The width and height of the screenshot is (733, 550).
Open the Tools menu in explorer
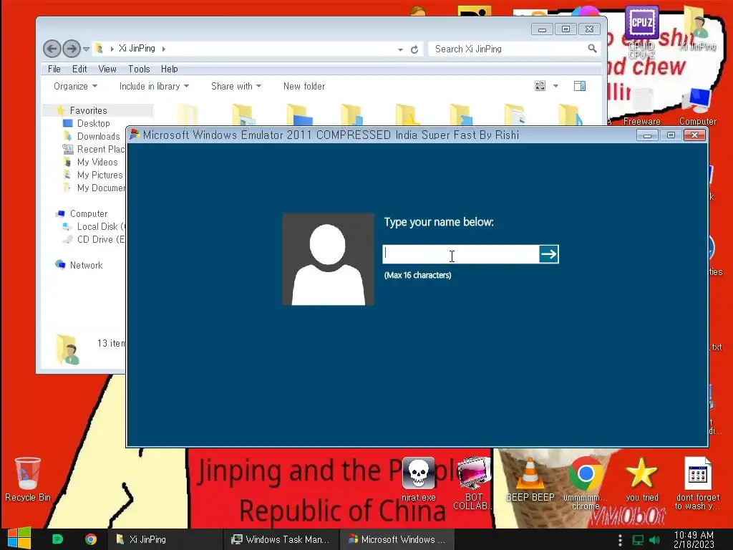click(x=139, y=69)
